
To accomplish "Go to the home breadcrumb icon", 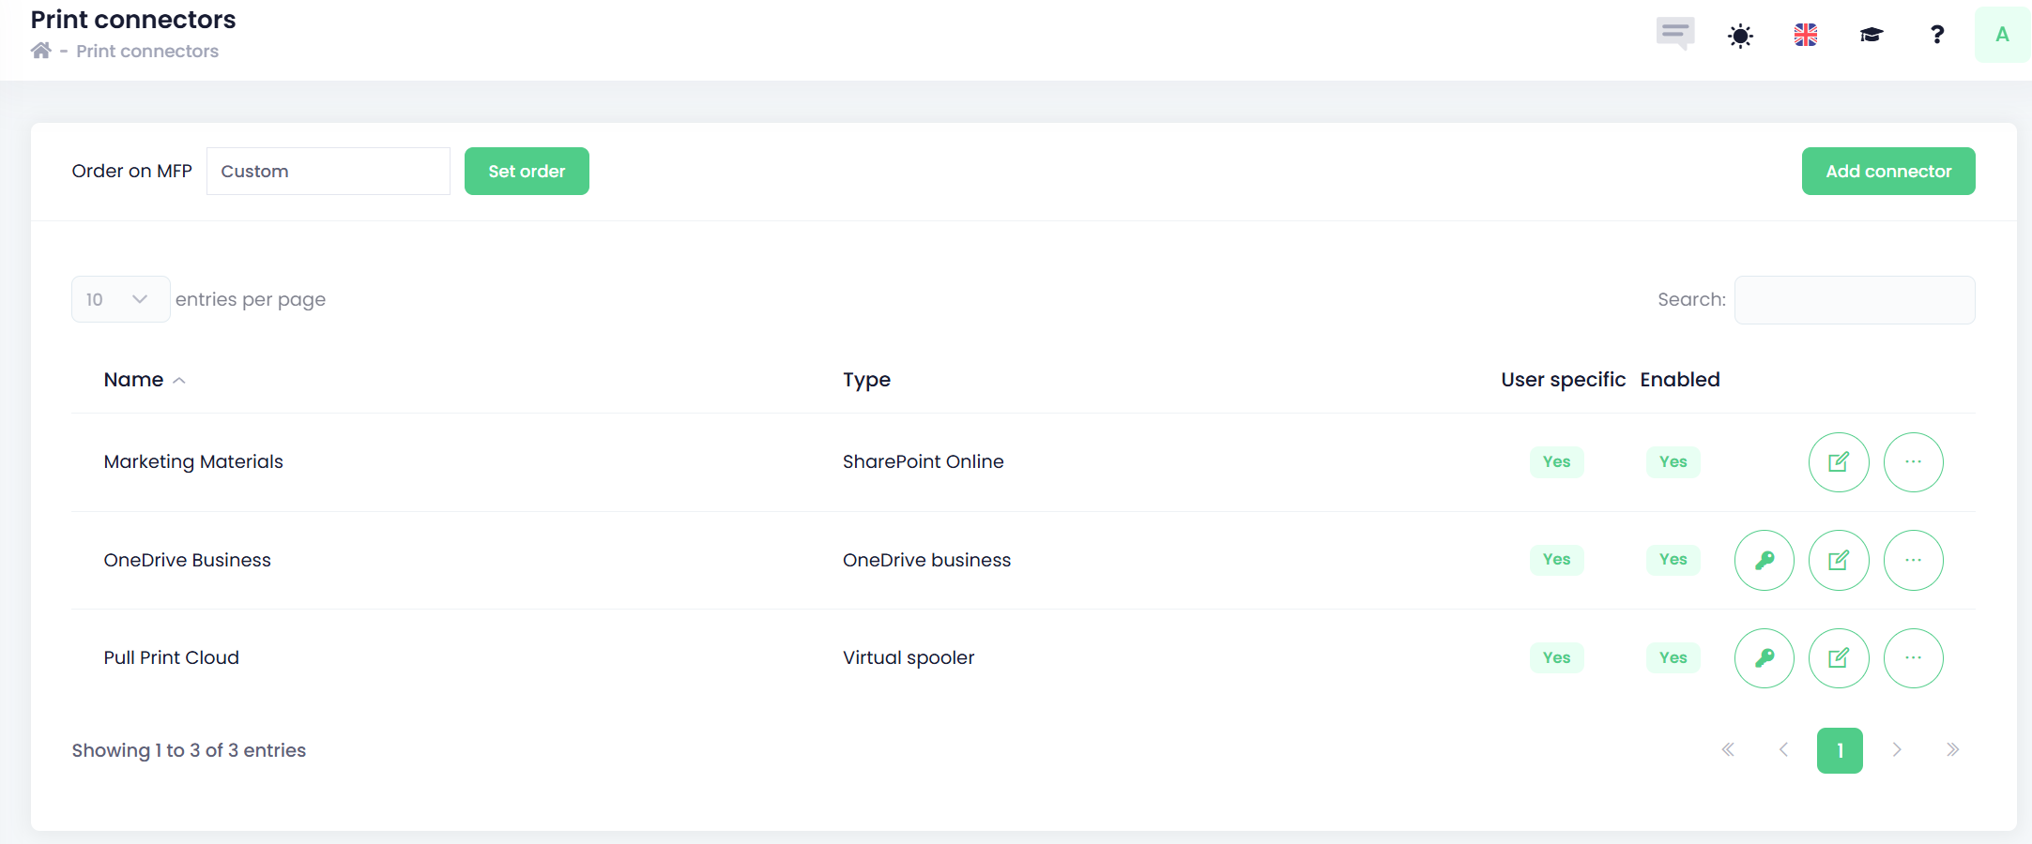I will click(x=41, y=51).
